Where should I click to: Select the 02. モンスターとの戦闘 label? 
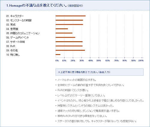tap(19, 20)
